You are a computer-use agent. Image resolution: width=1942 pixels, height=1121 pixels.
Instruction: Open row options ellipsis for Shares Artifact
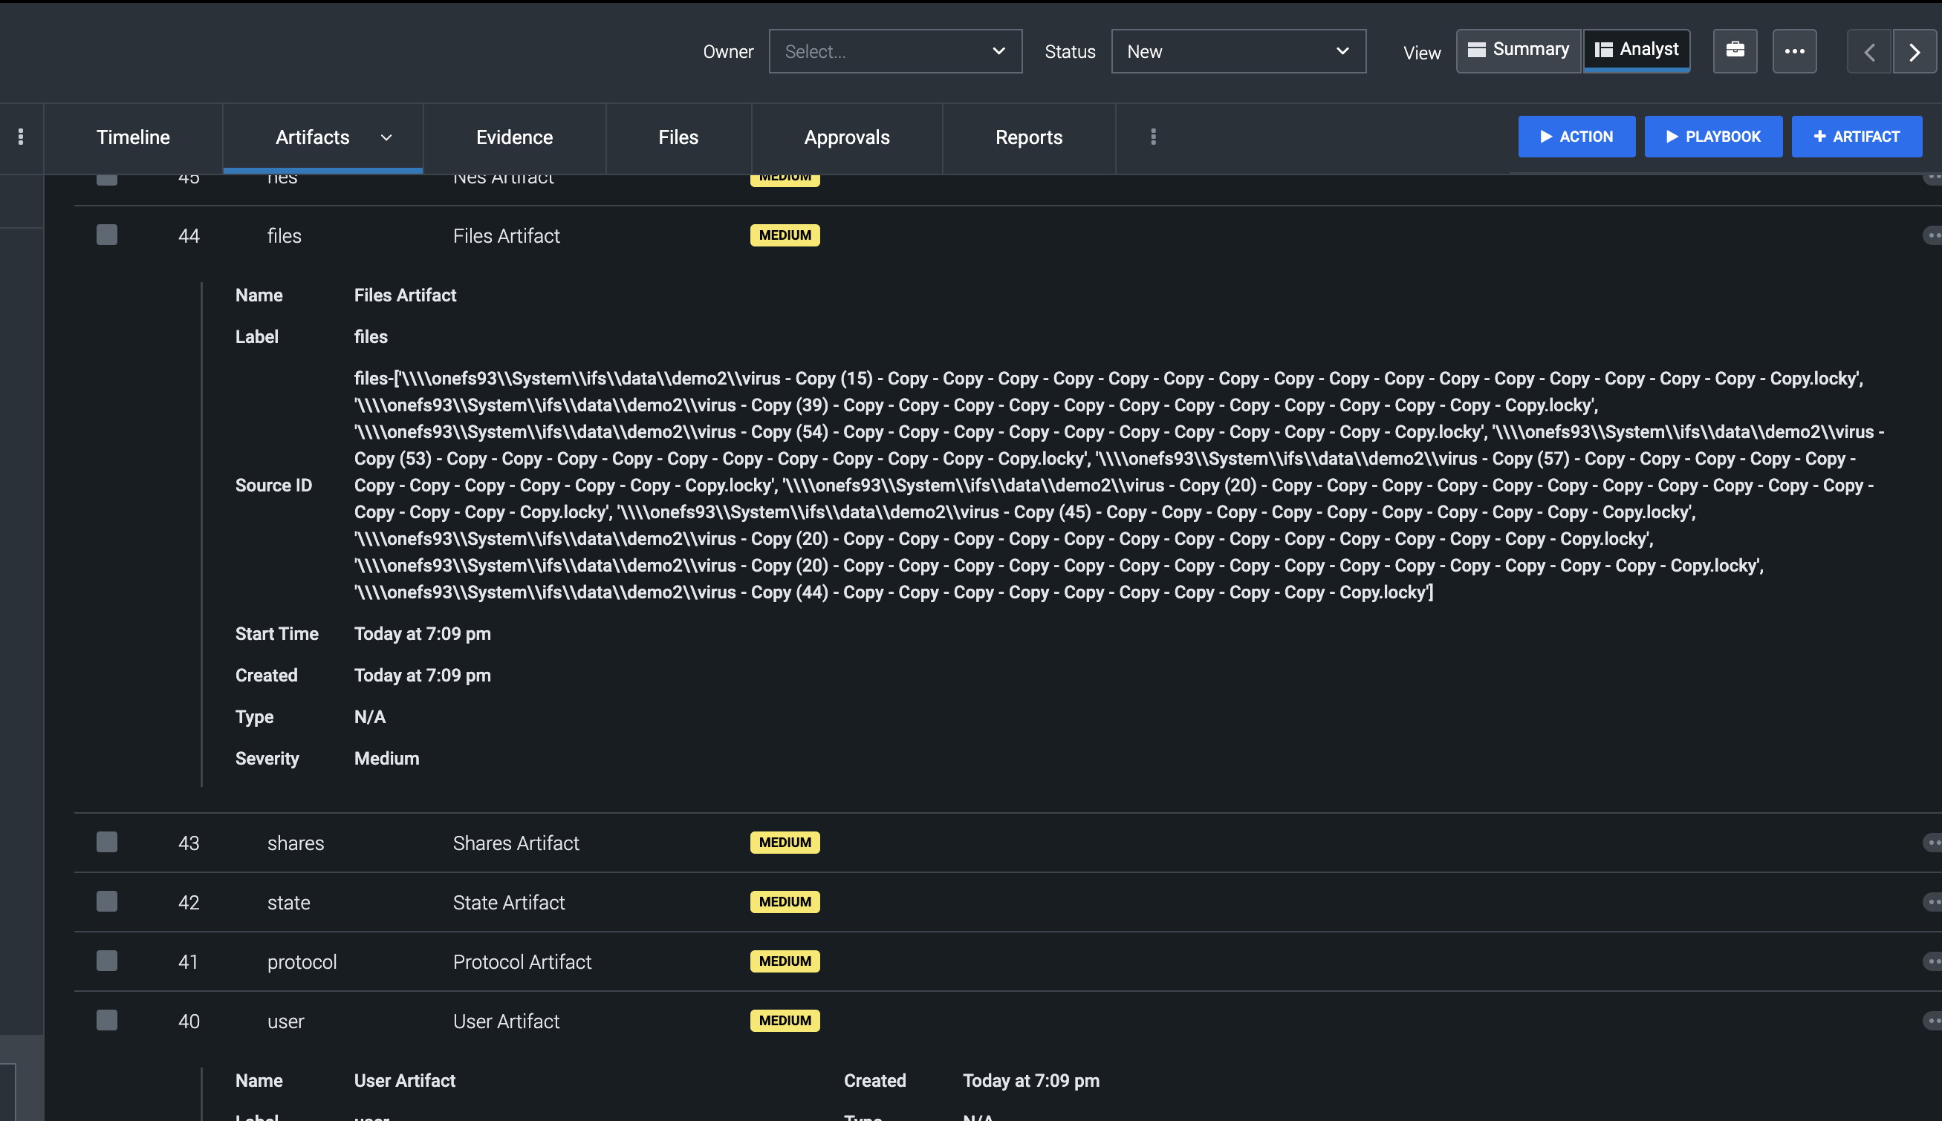1934,843
